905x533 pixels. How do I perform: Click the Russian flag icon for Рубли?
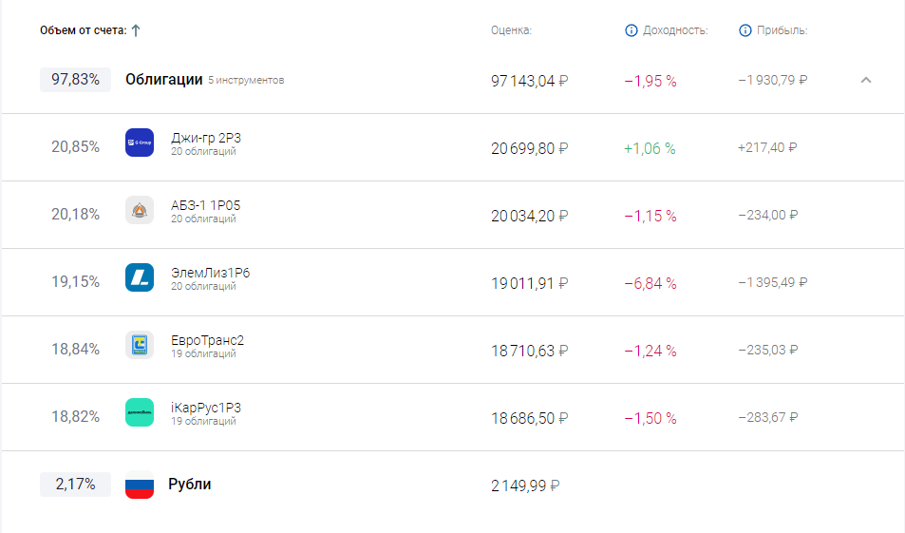[x=140, y=485]
